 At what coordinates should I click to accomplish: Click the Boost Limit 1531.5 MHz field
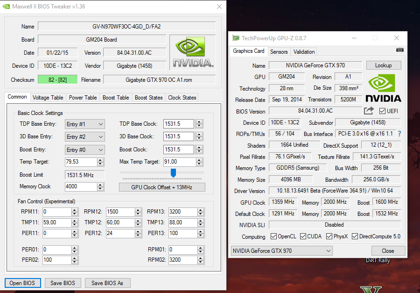pyautogui.click(x=84, y=175)
